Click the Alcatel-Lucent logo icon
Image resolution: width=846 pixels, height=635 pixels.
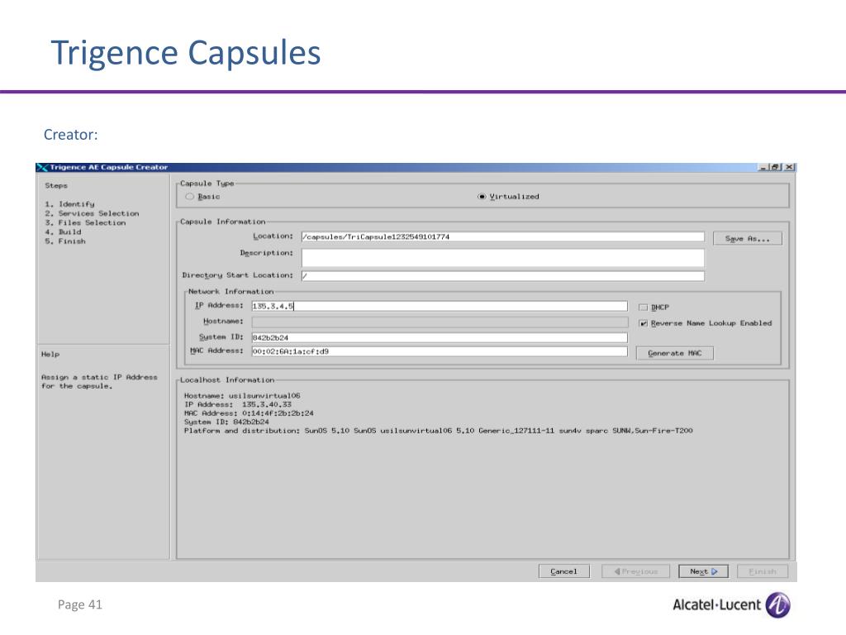point(777,604)
